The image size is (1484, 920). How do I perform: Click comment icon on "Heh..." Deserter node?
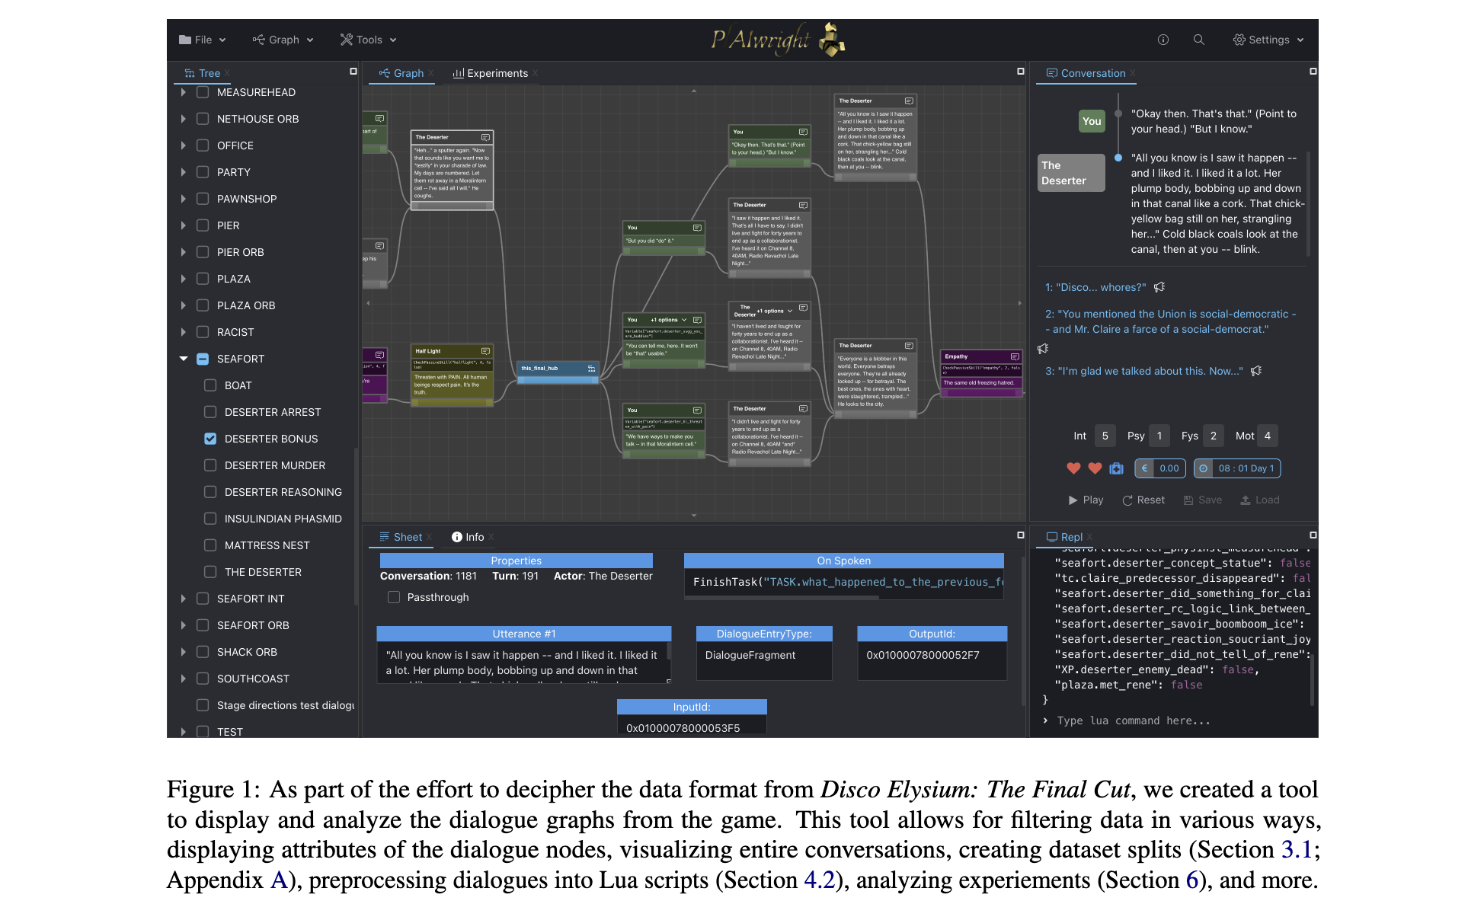pyautogui.click(x=485, y=138)
